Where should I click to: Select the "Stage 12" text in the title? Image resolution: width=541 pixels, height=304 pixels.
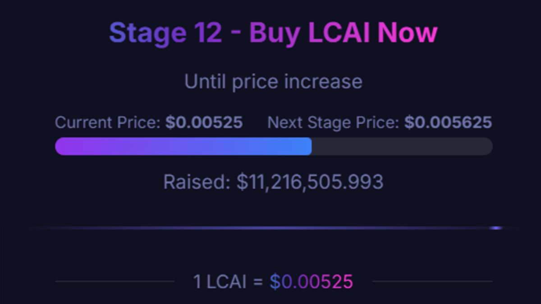click(165, 33)
